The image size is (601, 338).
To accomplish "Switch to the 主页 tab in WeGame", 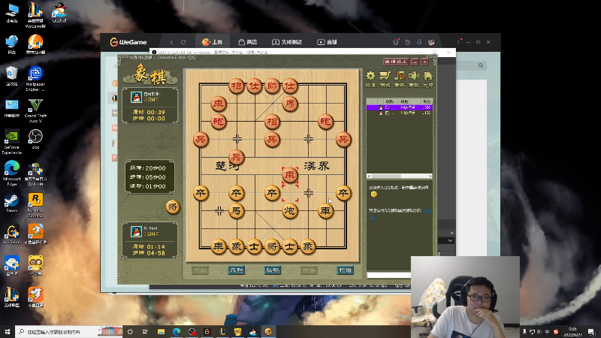I will click(213, 42).
